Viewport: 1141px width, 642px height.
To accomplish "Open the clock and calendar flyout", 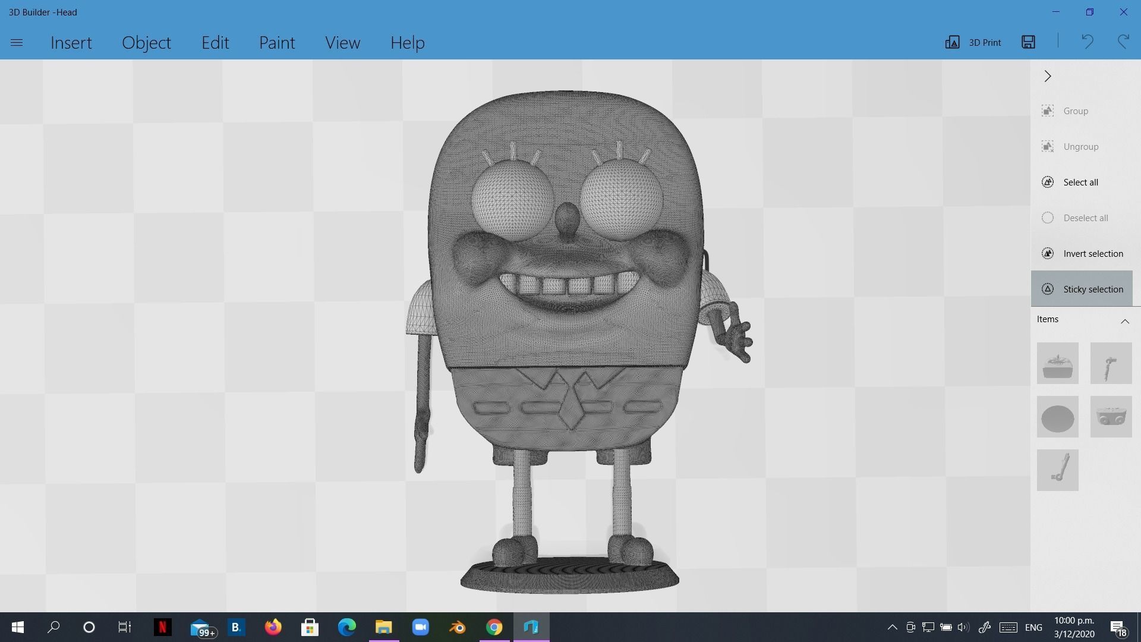I will (1074, 627).
